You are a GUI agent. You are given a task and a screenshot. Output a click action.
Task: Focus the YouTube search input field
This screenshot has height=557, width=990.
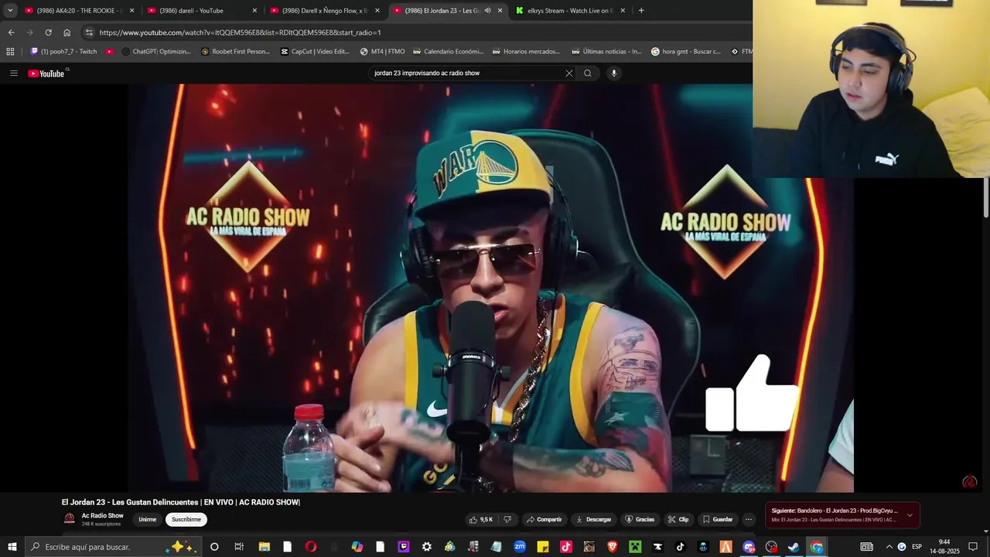coord(467,73)
